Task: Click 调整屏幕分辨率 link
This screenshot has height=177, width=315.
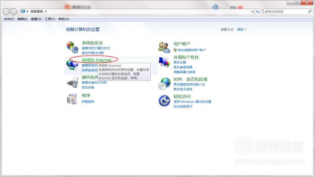Action: [x=184, y=72]
